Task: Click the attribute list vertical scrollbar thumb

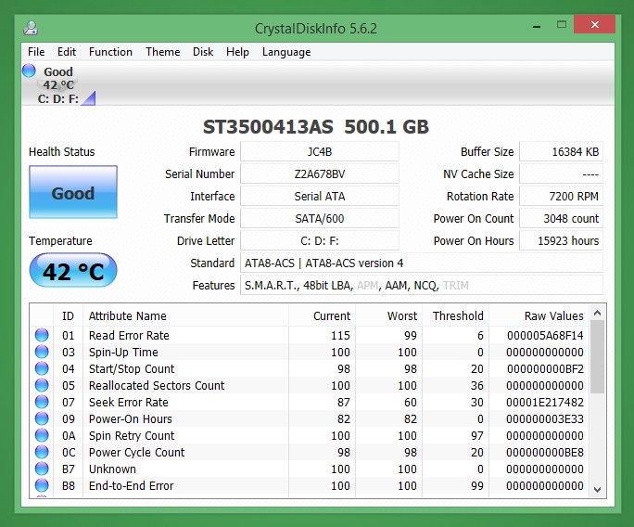Action: tap(597, 356)
